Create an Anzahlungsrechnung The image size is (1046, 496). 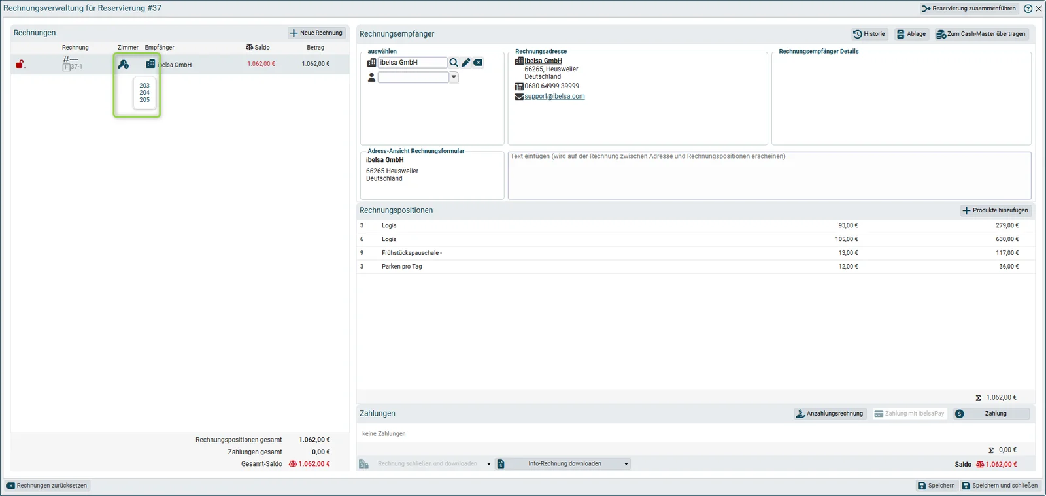pyautogui.click(x=830, y=414)
